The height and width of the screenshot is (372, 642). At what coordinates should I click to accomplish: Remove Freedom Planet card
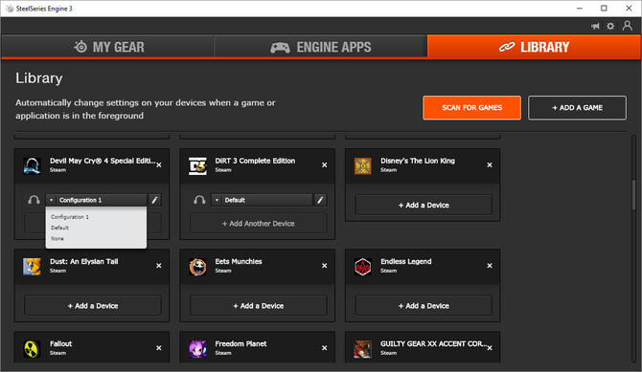(324, 348)
